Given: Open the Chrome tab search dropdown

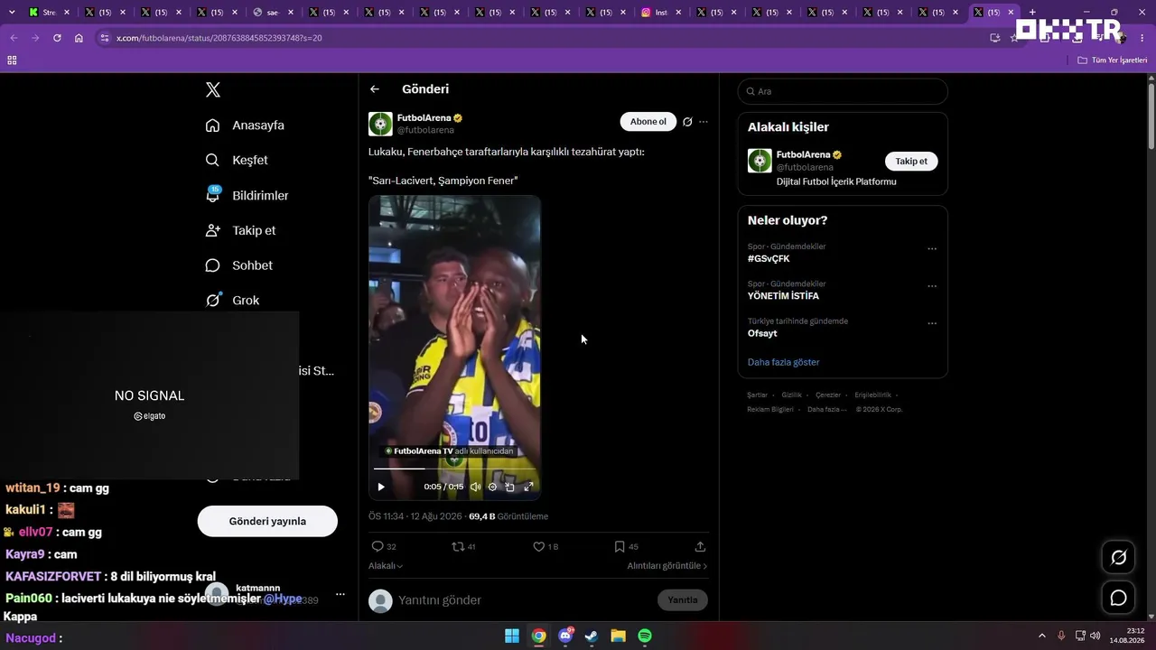Looking at the screenshot, I should coord(12,13).
